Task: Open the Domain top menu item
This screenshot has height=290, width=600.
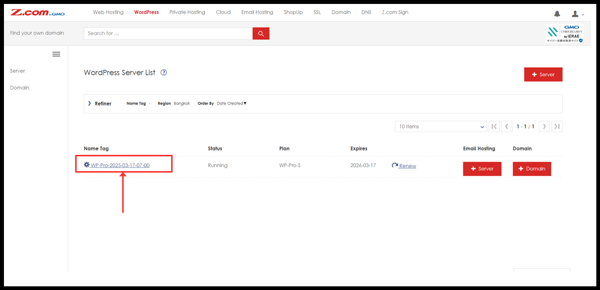Action: (x=341, y=12)
